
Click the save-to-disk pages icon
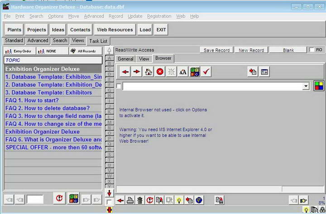click(x=219, y=200)
